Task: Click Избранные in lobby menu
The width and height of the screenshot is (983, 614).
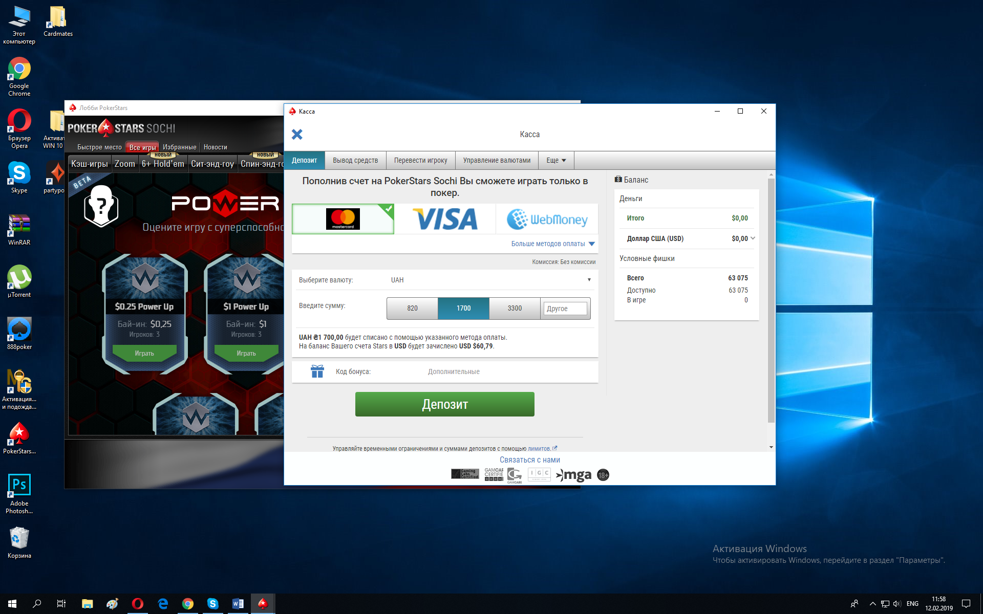Action: click(x=179, y=147)
